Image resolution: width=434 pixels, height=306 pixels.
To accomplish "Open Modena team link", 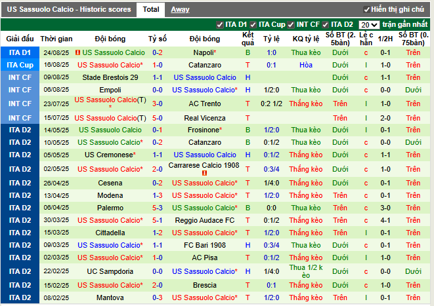I will point(110,195).
